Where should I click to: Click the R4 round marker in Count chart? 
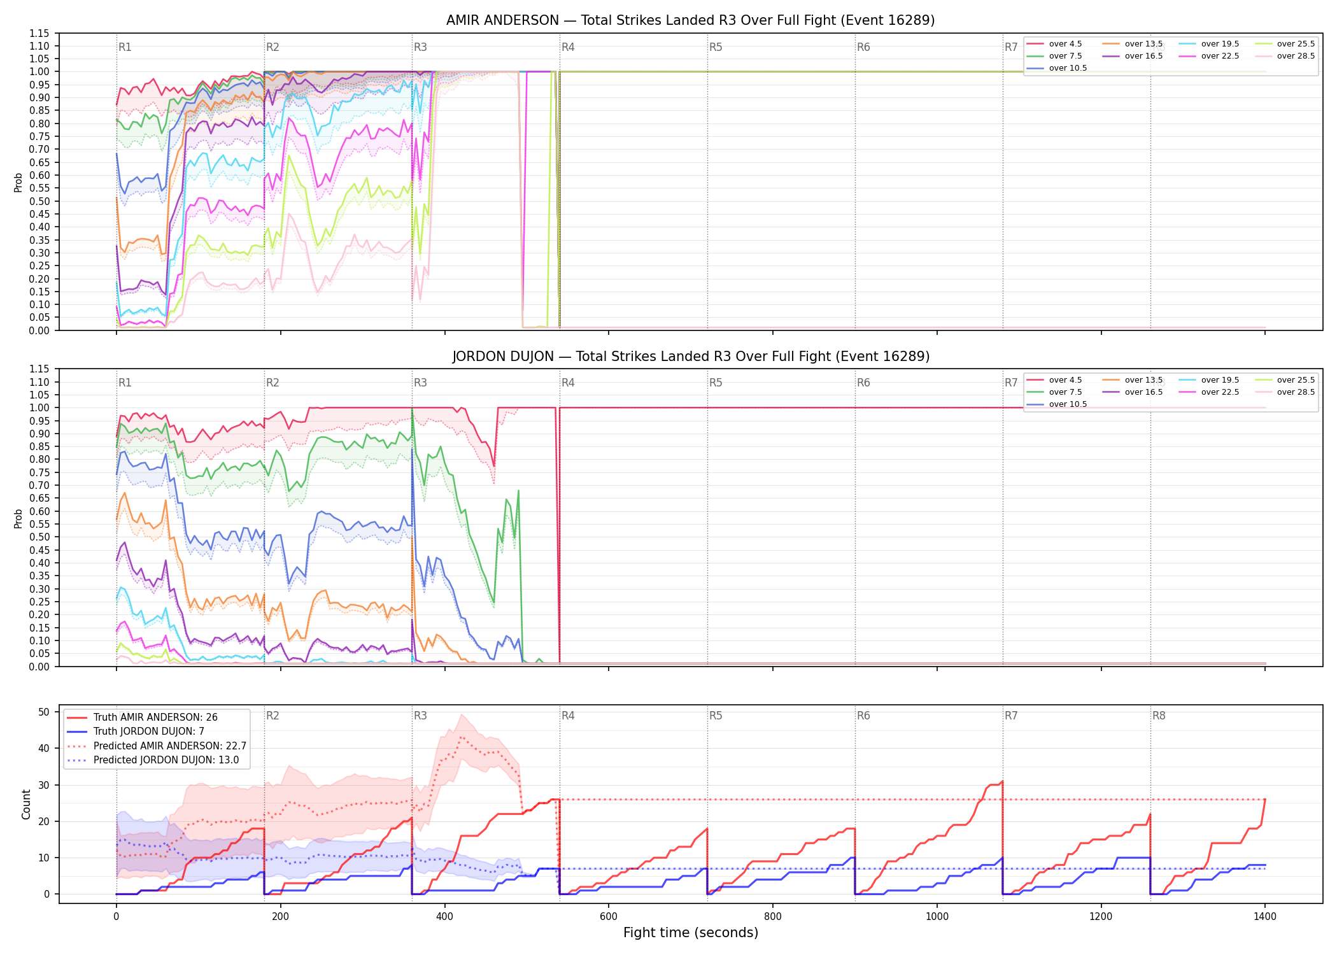coord(568,716)
